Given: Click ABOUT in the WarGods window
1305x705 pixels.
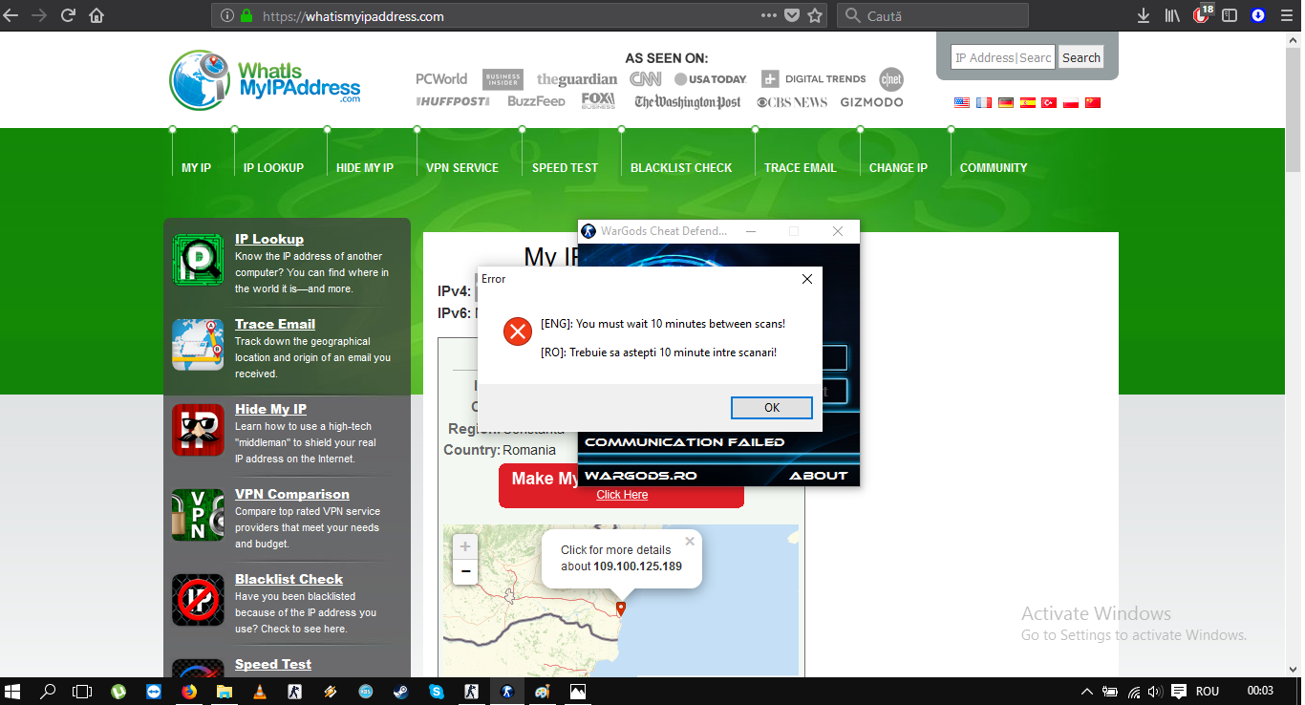Looking at the screenshot, I should pyautogui.click(x=819, y=476).
